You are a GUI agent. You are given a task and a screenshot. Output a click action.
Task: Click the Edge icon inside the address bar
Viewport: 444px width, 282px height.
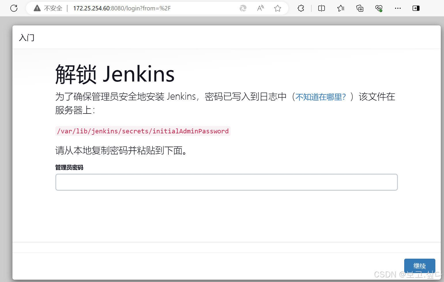pos(243,8)
